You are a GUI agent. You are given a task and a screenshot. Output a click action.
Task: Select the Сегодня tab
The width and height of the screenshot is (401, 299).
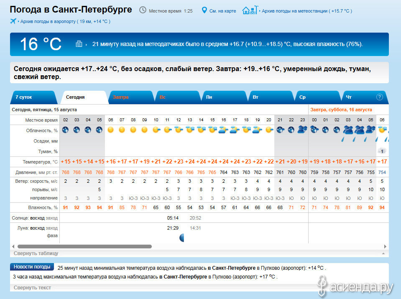[x=84, y=97]
